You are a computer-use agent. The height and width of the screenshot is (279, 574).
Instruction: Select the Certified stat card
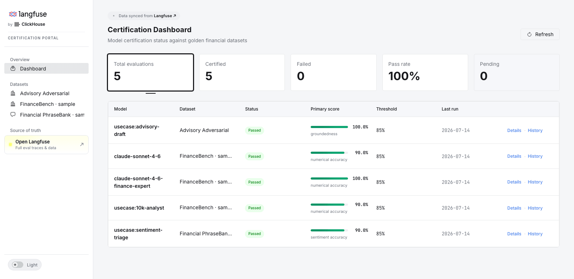pos(242,72)
